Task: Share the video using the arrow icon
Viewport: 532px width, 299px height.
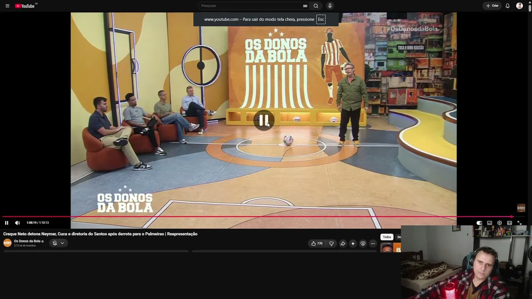Action: coord(343,244)
